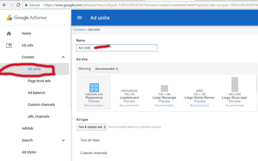The width and height of the screenshot is (258, 161).
Task: Collapse the Content section chevron
Action: pos(63,57)
